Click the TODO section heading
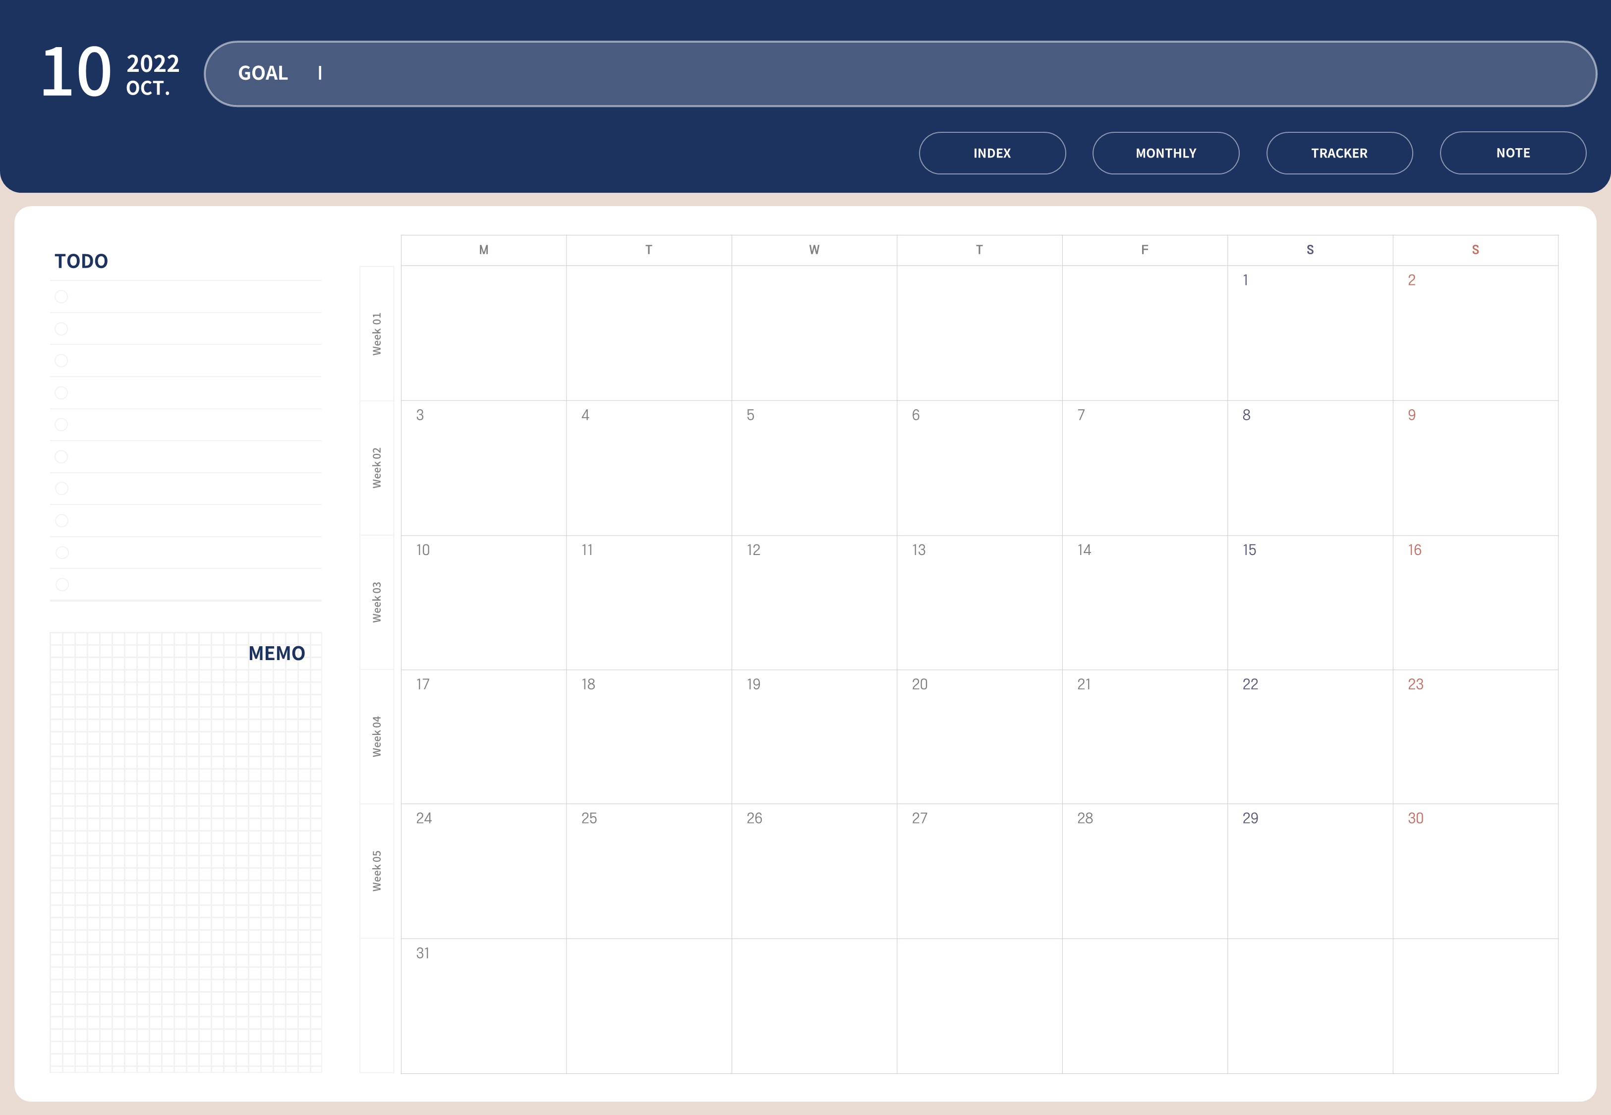The height and width of the screenshot is (1115, 1611). [81, 261]
